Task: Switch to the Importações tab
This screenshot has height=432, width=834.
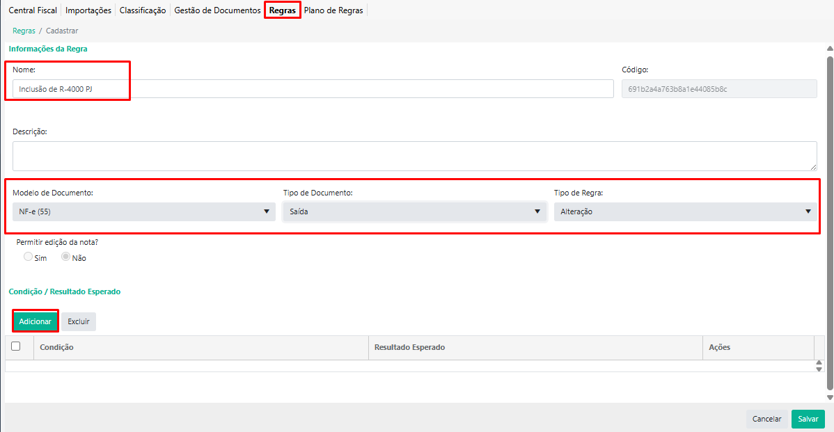Action: click(88, 10)
